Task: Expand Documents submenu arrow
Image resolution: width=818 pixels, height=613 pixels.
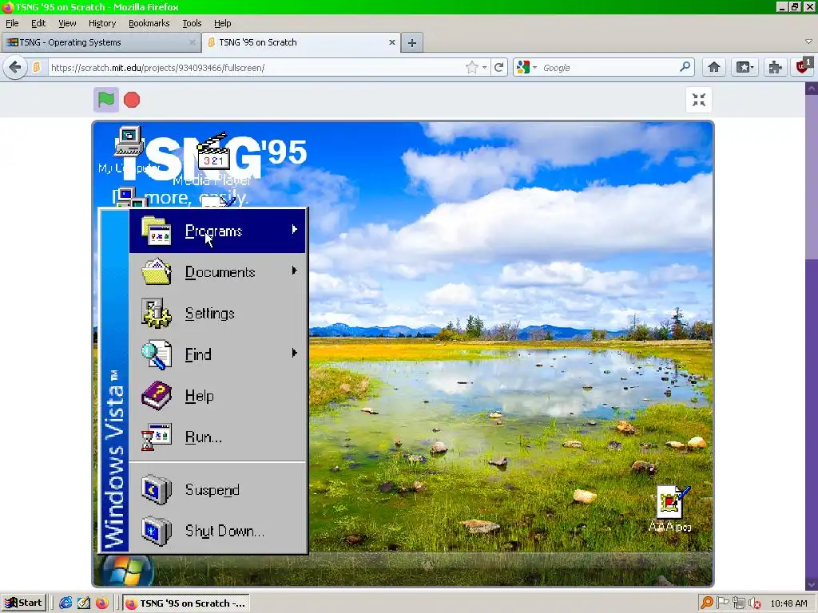Action: [295, 271]
